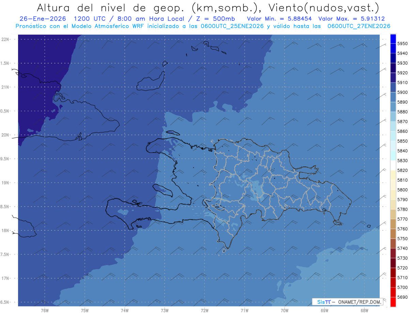Click the '76W' longitude label
Viewport: 409px width, 315px height.
(x=45, y=311)
